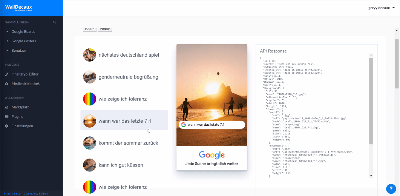Select kann ich gut küssen entry

tap(124, 165)
